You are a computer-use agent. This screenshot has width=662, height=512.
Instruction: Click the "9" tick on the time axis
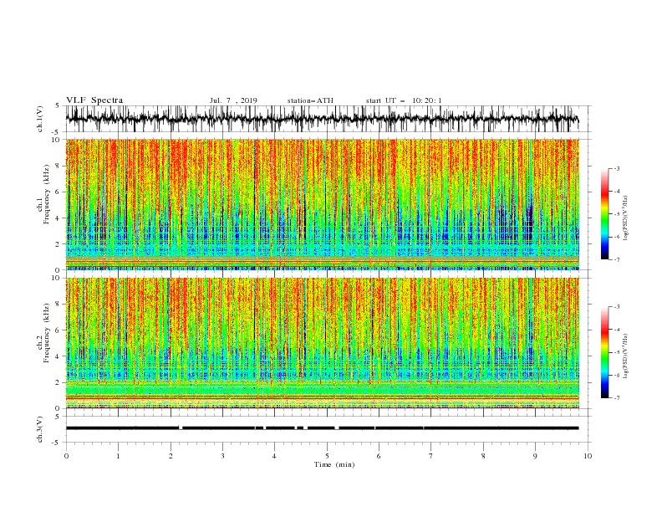pos(535,456)
